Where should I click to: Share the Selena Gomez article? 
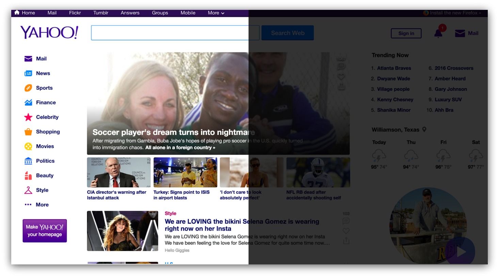[346, 241]
